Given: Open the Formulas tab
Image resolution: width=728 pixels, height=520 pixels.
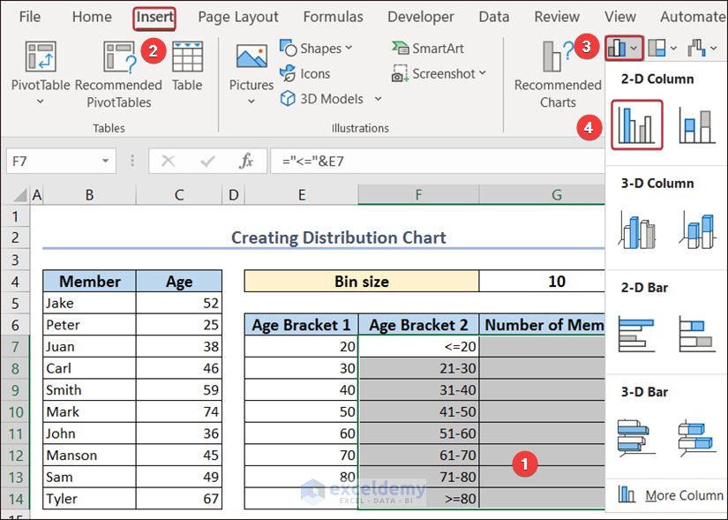Looking at the screenshot, I should tap(333, 17).
